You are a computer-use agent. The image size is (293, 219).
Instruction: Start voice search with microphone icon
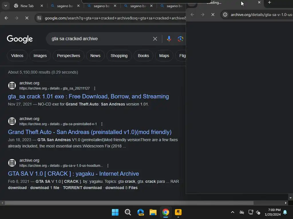click(x=169, y=39)
